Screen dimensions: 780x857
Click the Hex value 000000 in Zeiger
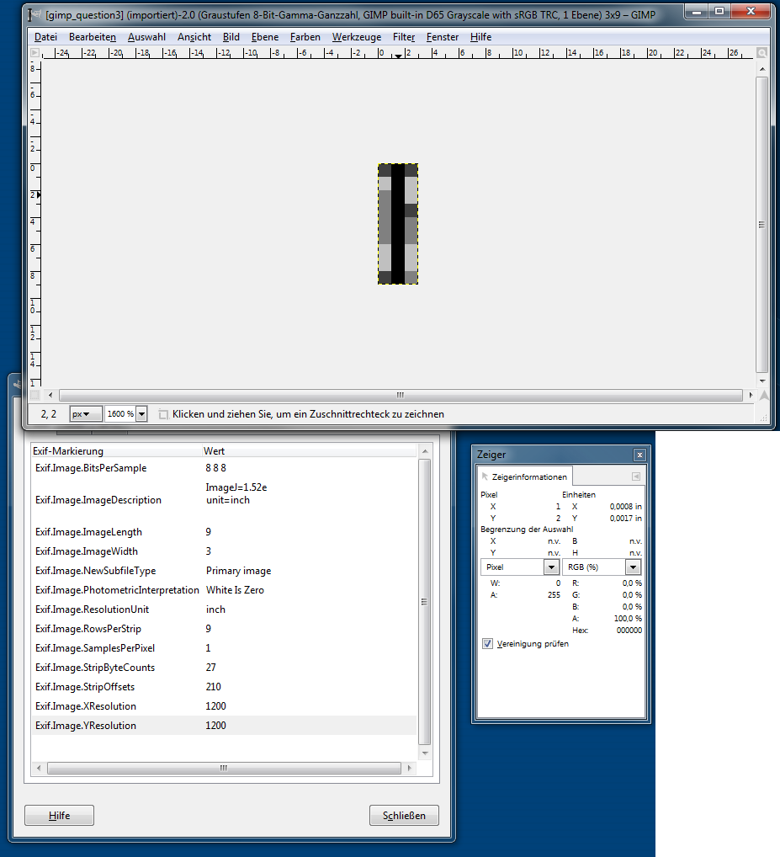[629, 631]
